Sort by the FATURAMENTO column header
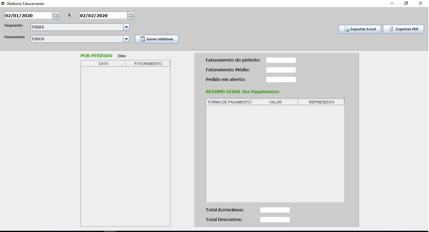Screen dimensions: 429x232 (148, 64)
